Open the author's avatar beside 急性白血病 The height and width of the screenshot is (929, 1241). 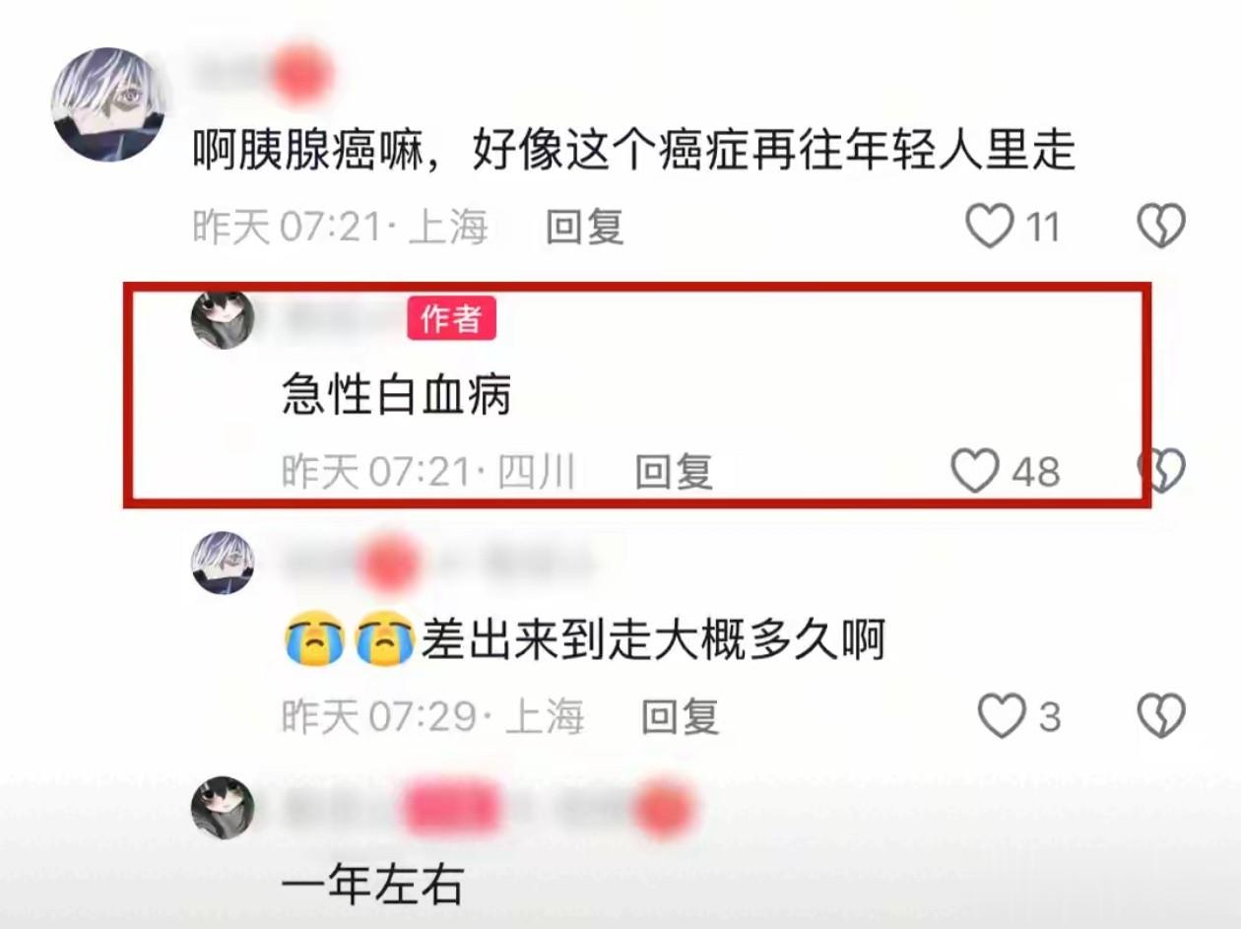pyautogui.click(x=222, y=319)
